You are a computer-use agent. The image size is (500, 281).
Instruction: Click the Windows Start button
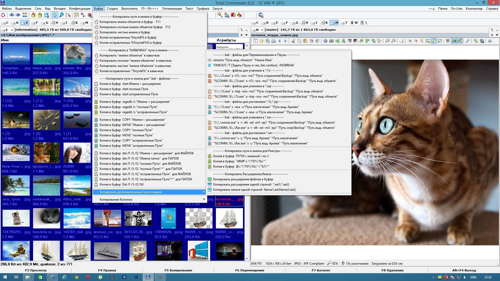click(x=5, y=277)
